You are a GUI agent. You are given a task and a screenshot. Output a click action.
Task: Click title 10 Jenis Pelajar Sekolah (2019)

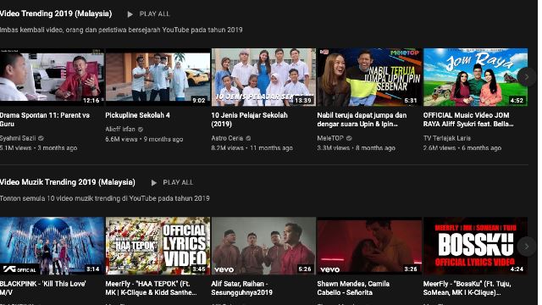(249, 119)
